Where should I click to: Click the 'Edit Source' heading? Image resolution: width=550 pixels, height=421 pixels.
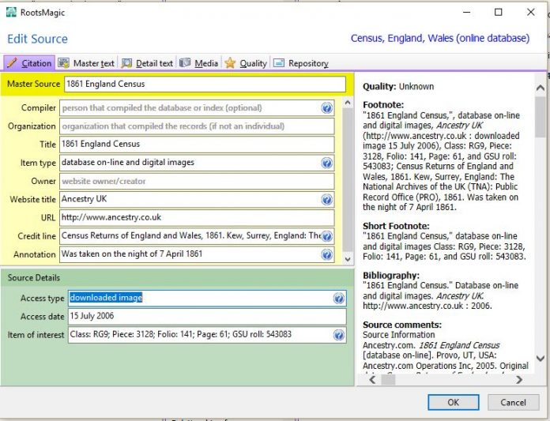pos(37,39)
